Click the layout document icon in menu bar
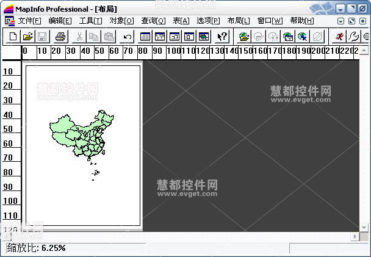371x257 pixels. 10,21
